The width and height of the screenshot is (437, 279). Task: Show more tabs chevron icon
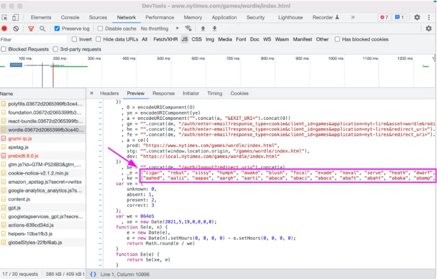point(353,17)
